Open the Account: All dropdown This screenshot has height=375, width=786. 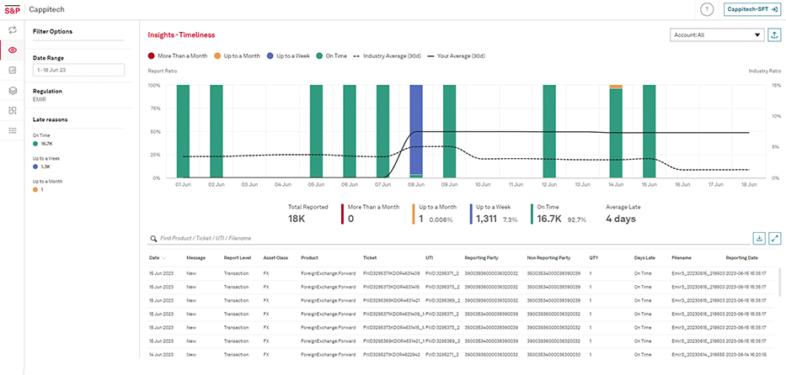(x=717, y=35)
